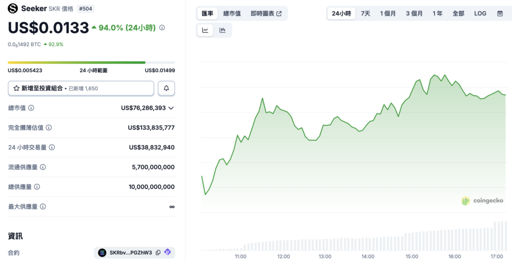Viewport: 512px width, 262px height.
Task: Open the calendar date range picker
Action: click(x=500, y=13)
